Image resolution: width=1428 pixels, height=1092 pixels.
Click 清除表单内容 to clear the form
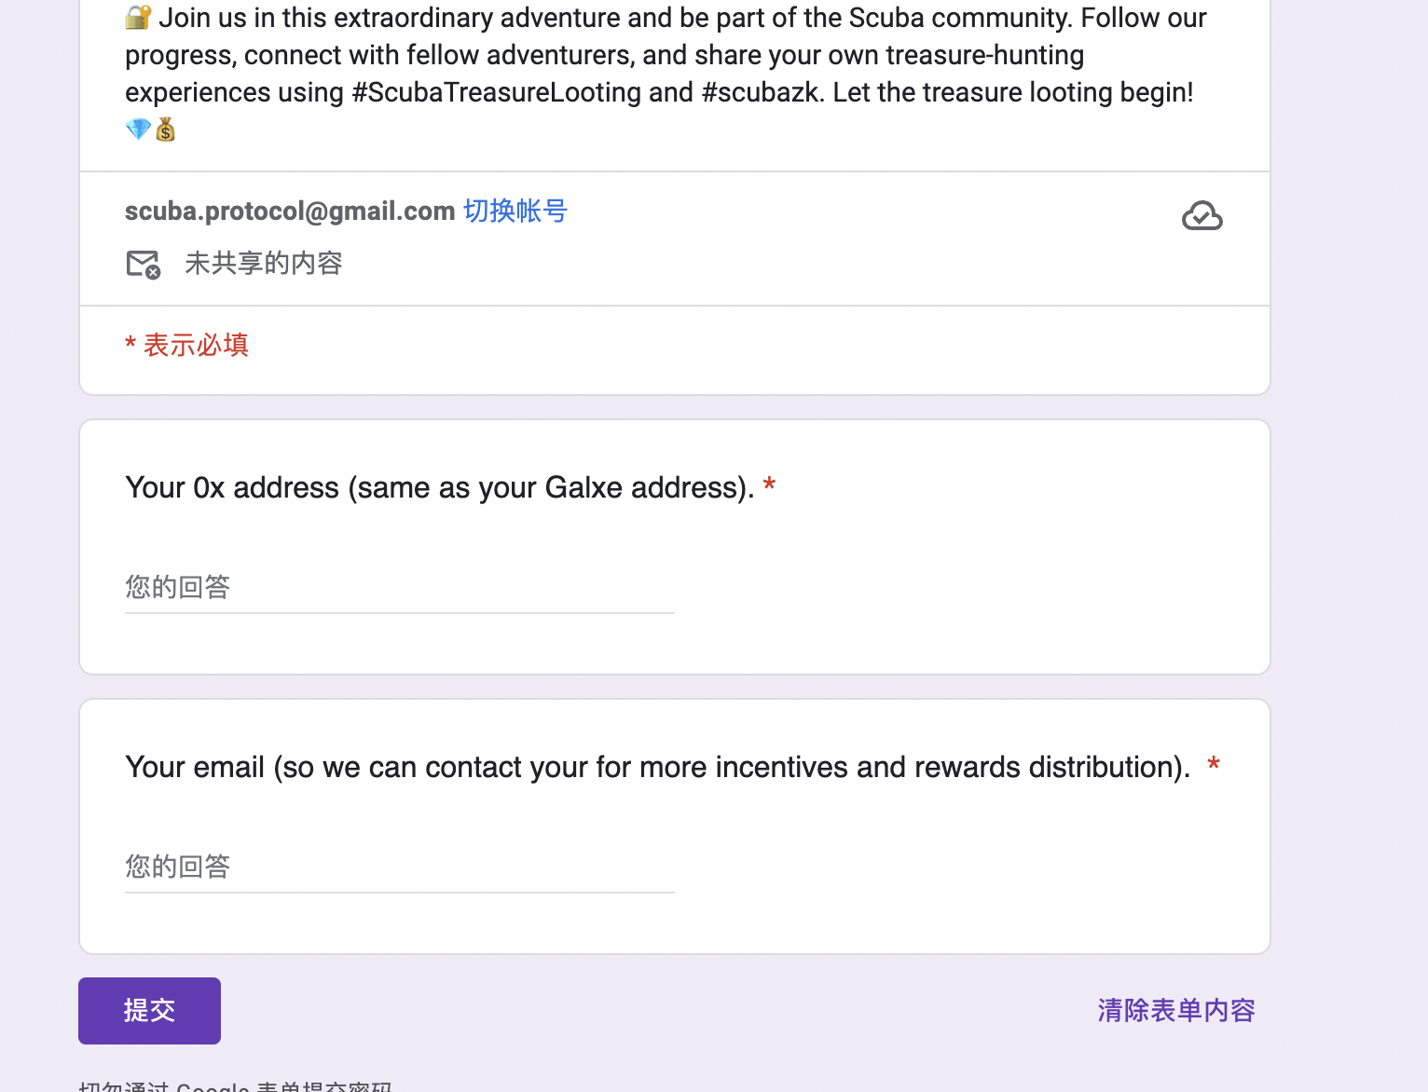pyautogui.click(x=1175, y=1011)
